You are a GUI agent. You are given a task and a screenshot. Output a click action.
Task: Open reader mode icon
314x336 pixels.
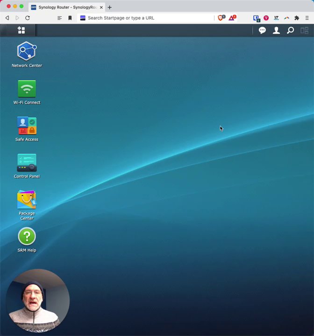click(60, 18)
